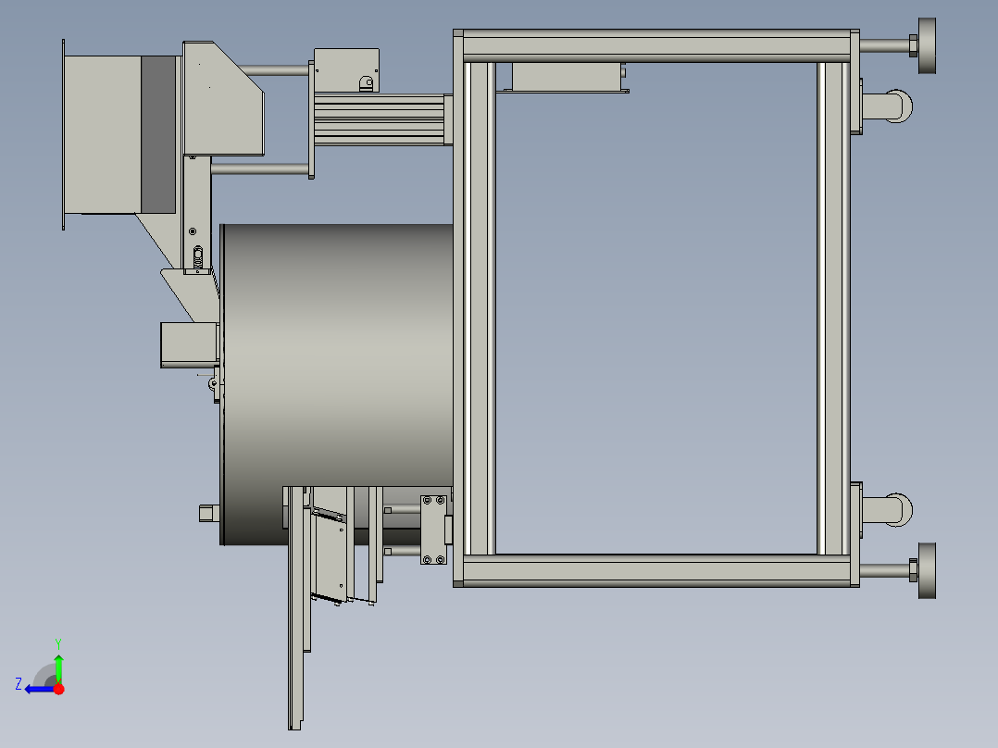This screenshot has height=748, width=998.
Task: Select the top horizontal beam of the frame
Action: (x=656, y=46)
